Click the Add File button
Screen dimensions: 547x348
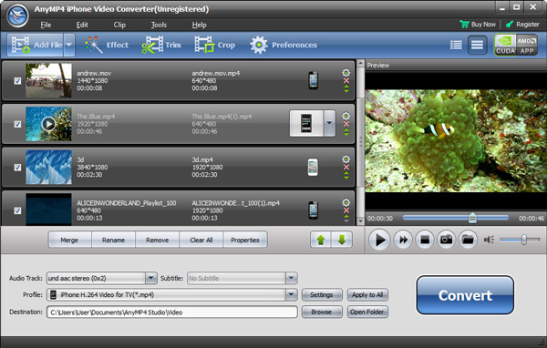pos(36,45)
